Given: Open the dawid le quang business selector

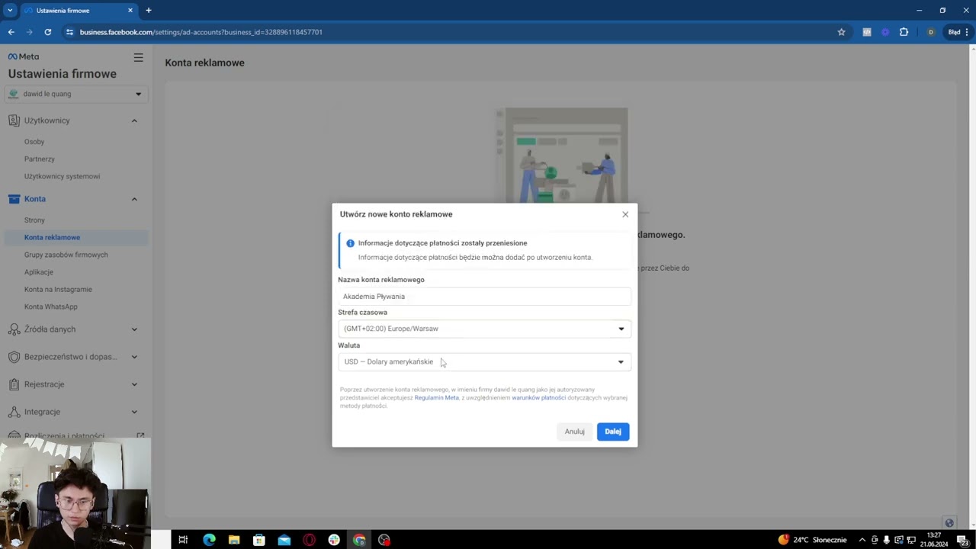Looking at the screenshot, I should (x=75, y=94).
